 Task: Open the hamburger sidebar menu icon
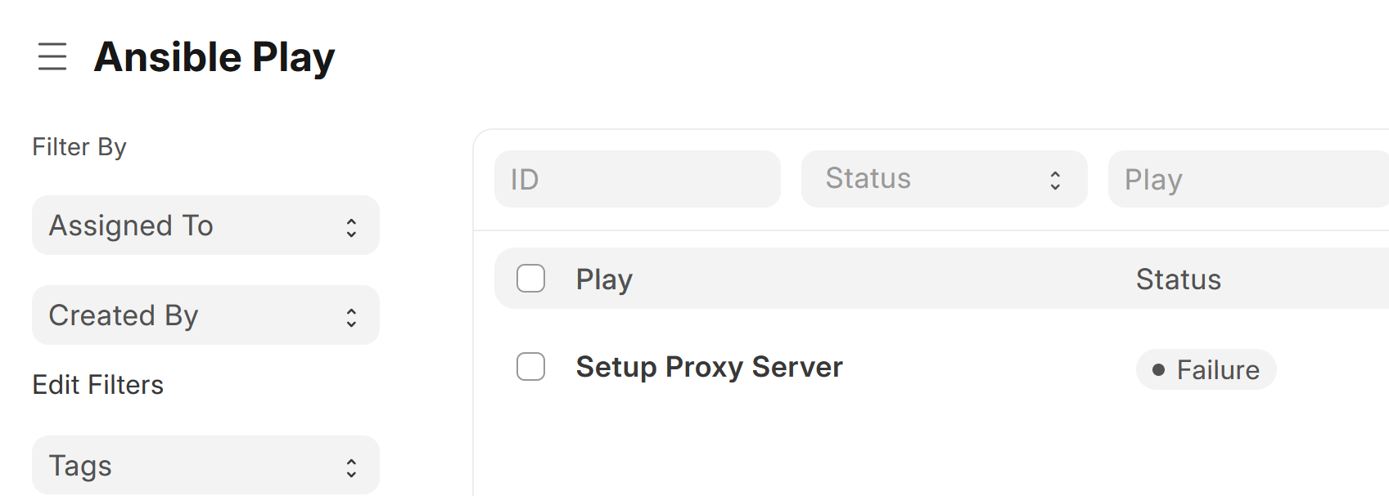pos(52,56)
